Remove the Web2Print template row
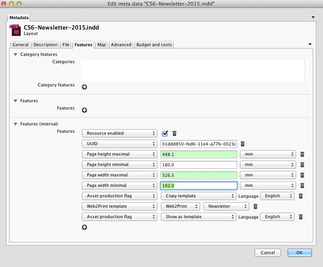Screen dimensions: 323x267 point(255,207)
